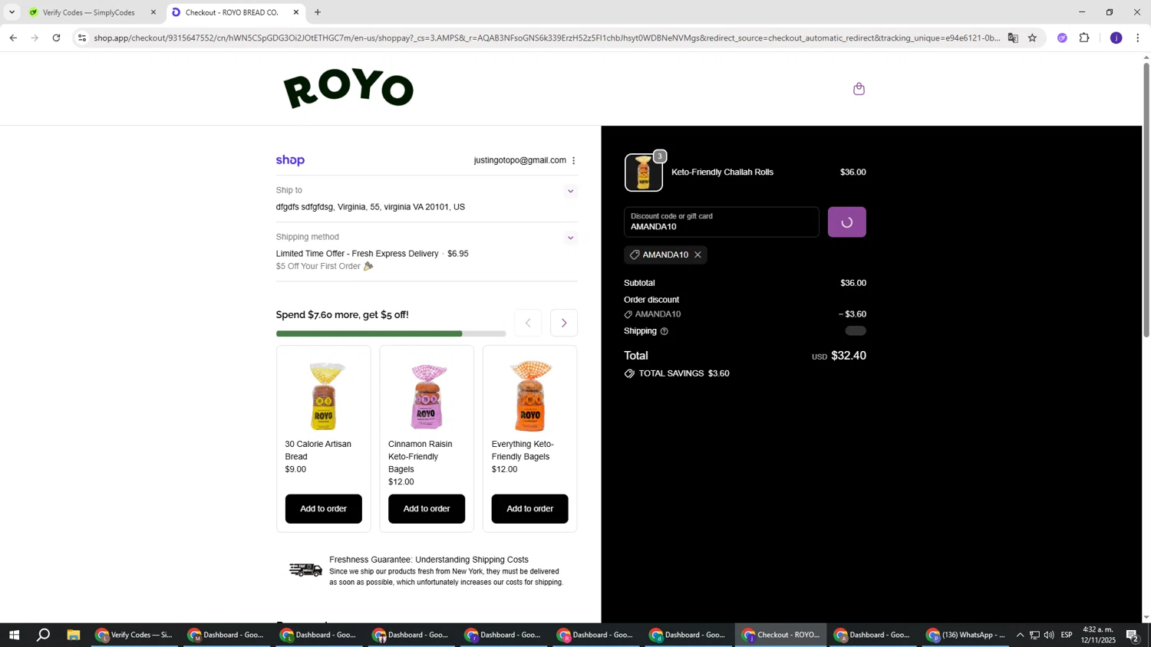Reload the checkout page
This screenshot has height=647, width=1151.
point(56,38)
